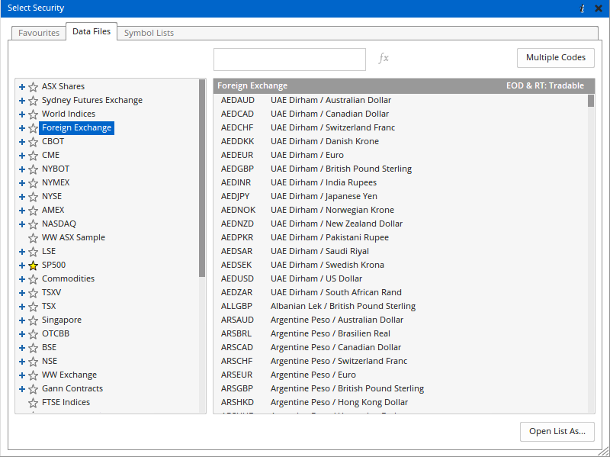Click the folder tree scrollbar
The height and width of the screenshot is (457, 610).
[x=202, y=178]
